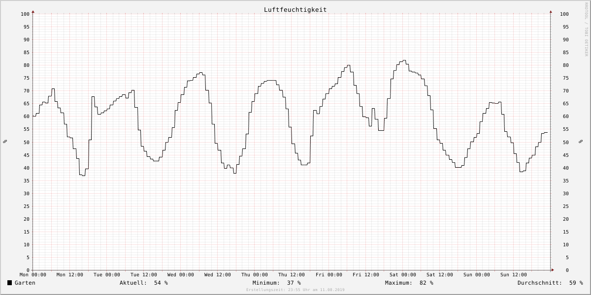Click the Fri 00:00 time axis label
Image resolution: width=591 pixels, height=295 pixels.
(329, 275)
